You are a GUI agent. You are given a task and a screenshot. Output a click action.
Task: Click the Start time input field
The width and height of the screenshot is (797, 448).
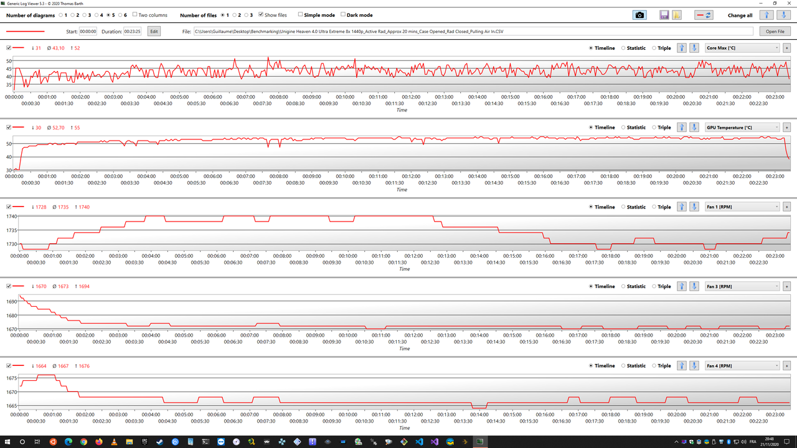pyautogui.click(x=87, y=30)
